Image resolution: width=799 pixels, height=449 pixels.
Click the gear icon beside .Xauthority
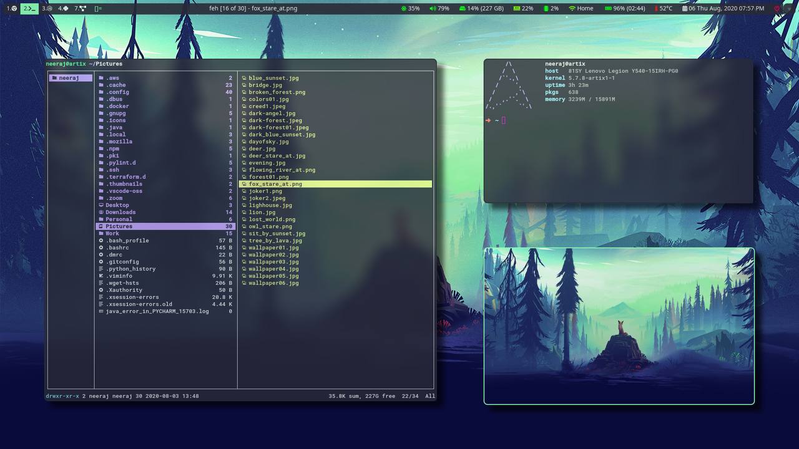101,290
